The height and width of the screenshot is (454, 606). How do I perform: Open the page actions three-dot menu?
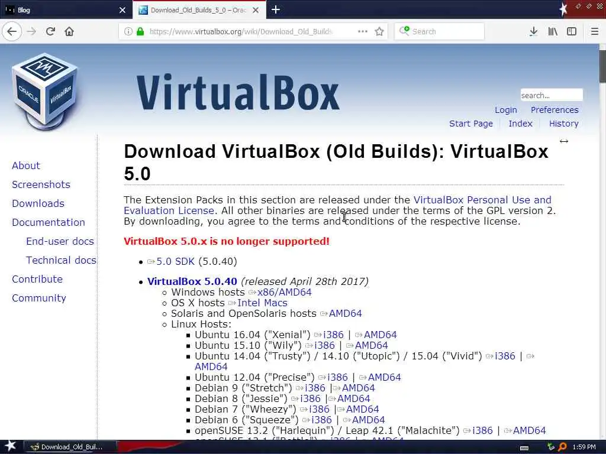click(x=363, y=31)
